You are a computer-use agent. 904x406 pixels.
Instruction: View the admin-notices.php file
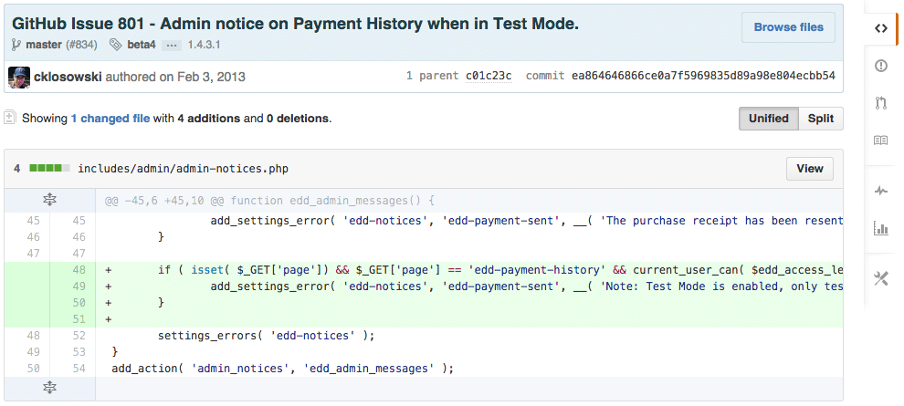click(x=809, y=169)
